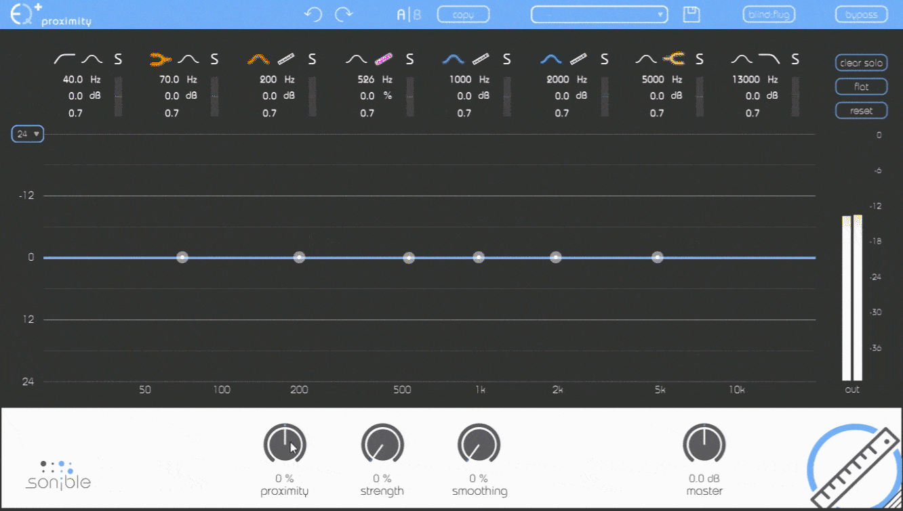This screenshot has height=511, width=903.
Task: Toggle solo on the 5000 Hz band
Action: [x=699, y=60]
